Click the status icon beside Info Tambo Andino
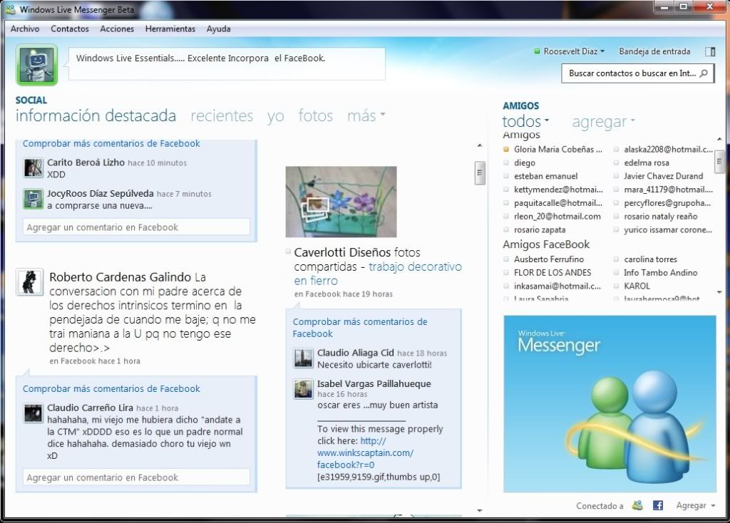The image size is (730, 523). pos(616,273)
